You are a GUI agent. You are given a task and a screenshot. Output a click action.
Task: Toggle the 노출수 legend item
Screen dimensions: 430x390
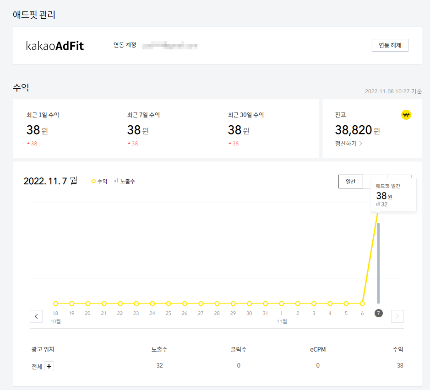tap(125, 182)
